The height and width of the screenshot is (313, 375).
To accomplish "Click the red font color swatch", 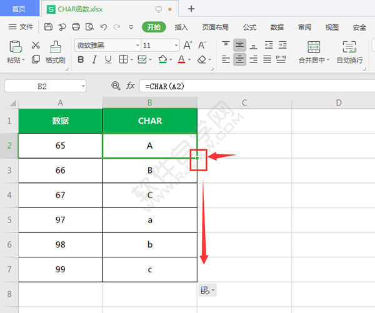I will pos(181,59).
